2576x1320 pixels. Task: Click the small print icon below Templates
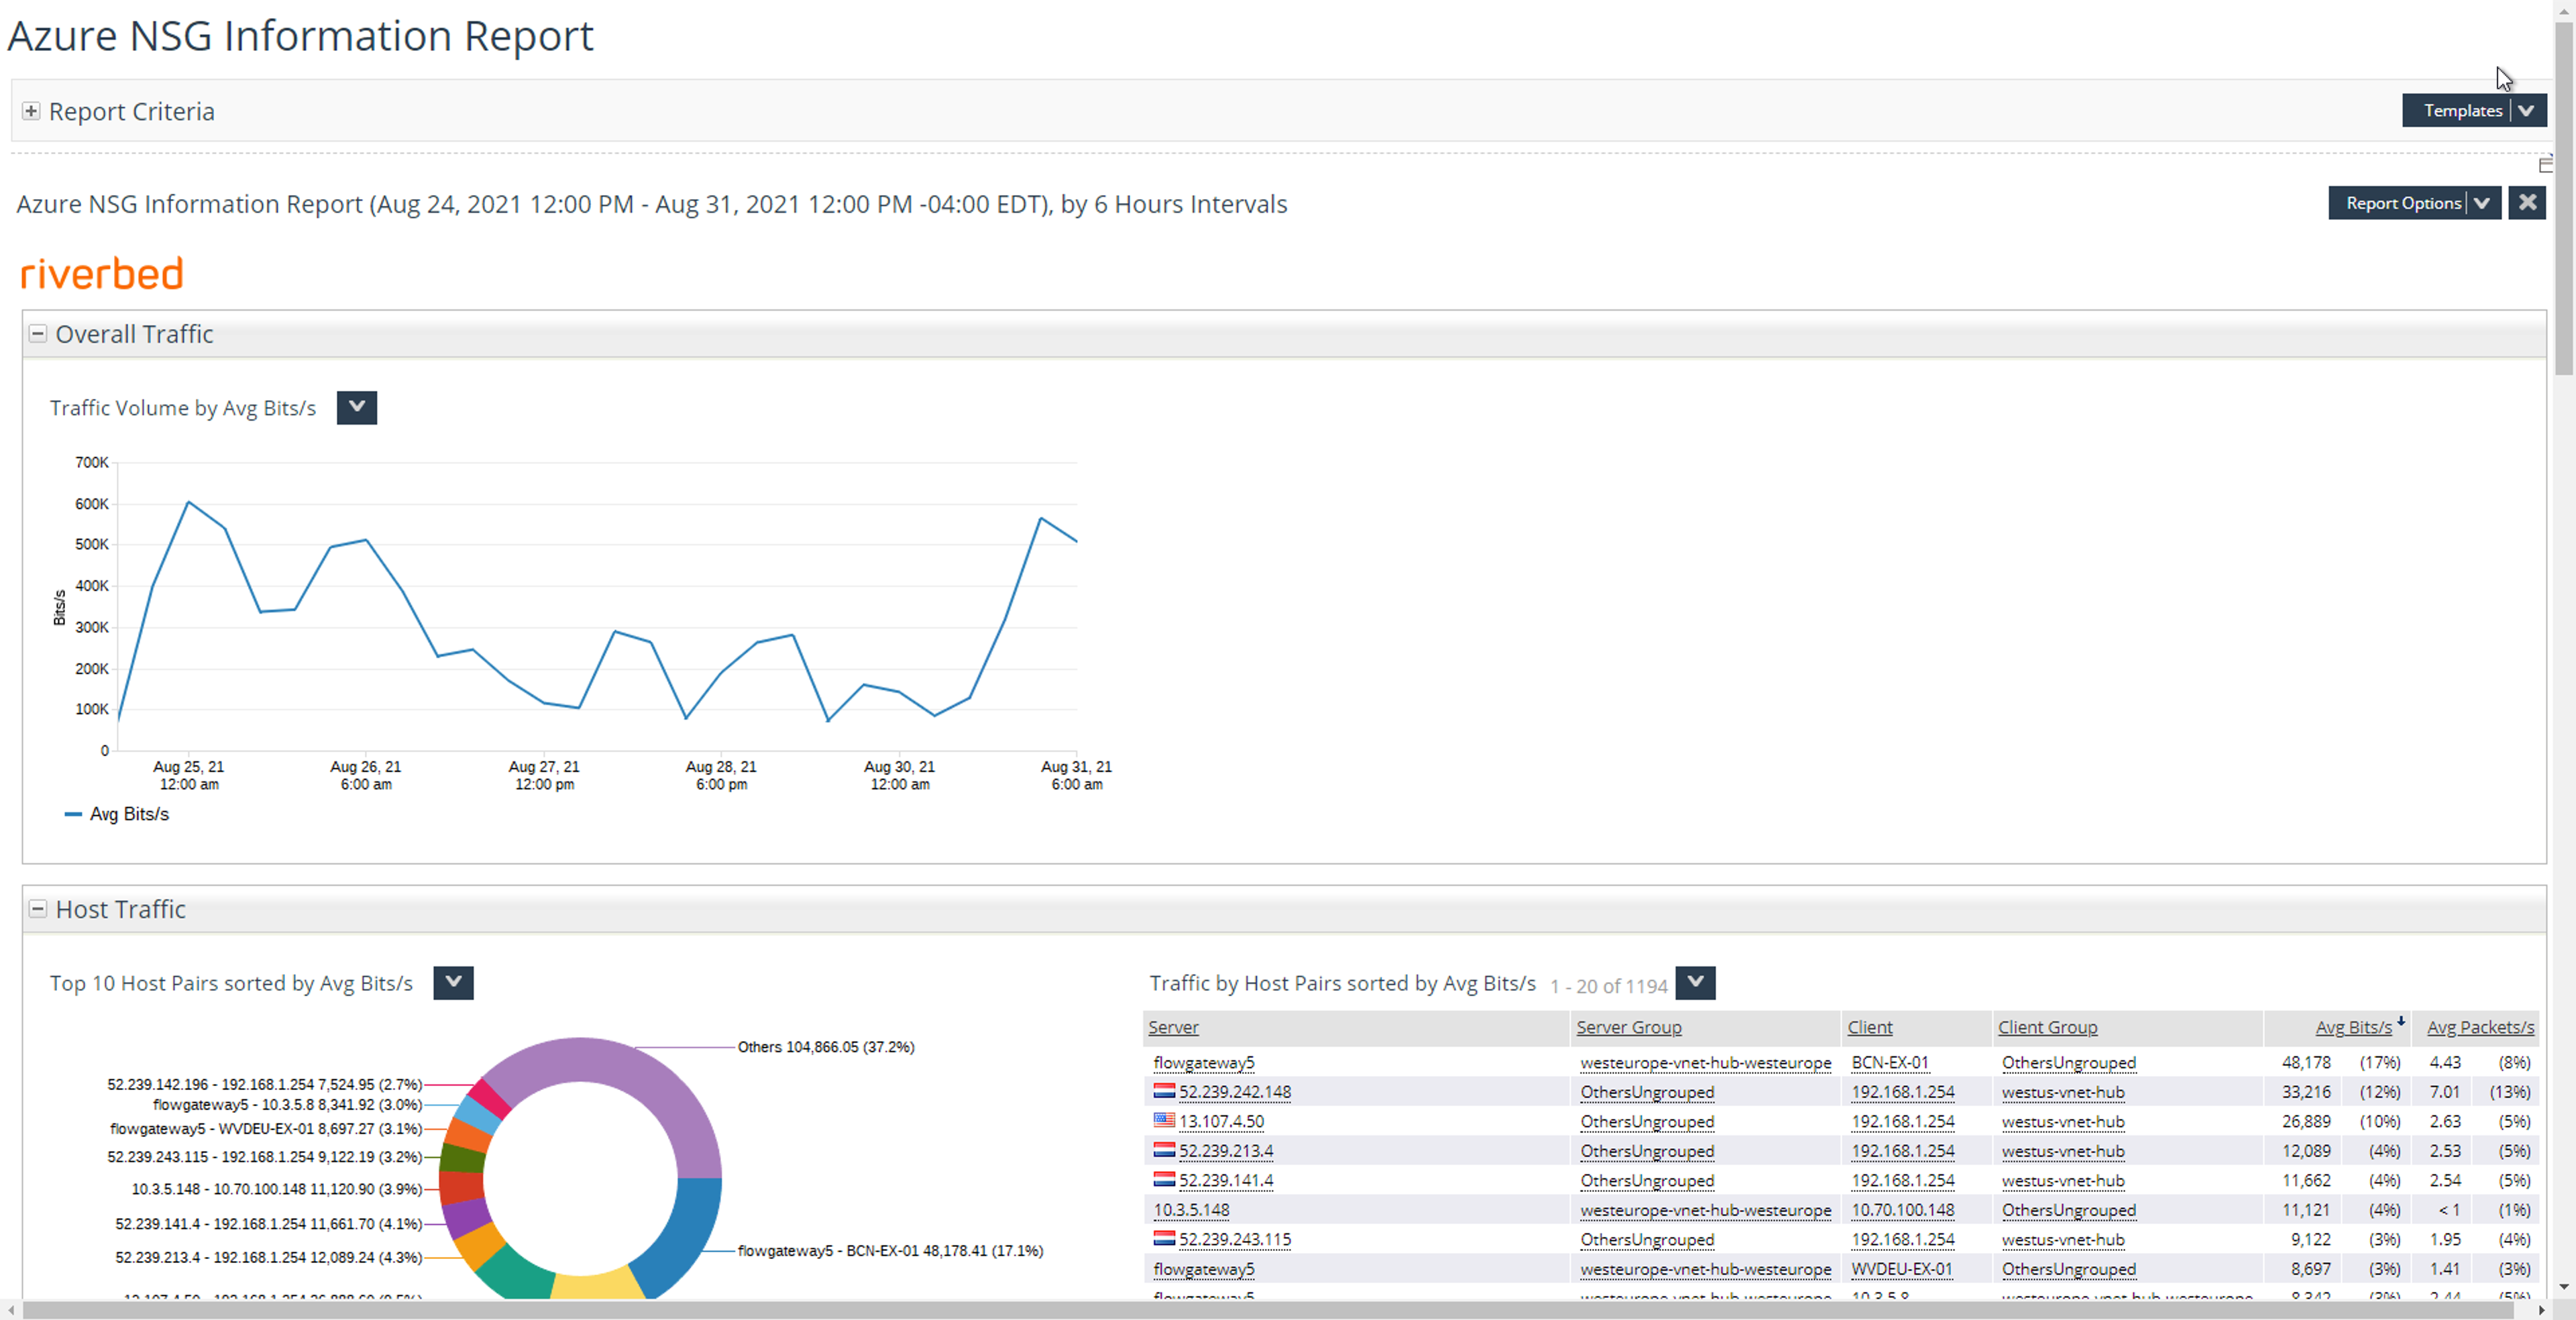[x=2545, y=165]
